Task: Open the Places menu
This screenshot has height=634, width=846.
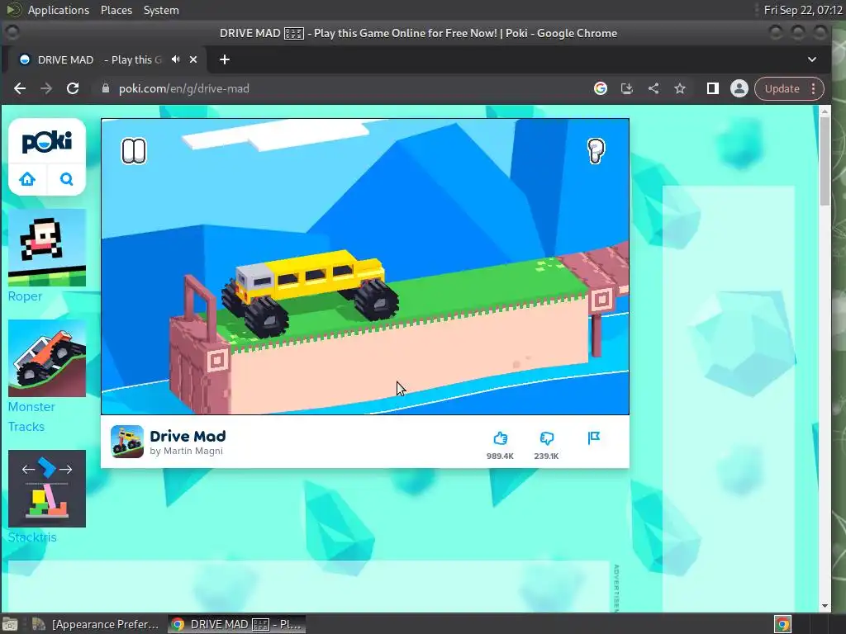Action: [116, 10]
